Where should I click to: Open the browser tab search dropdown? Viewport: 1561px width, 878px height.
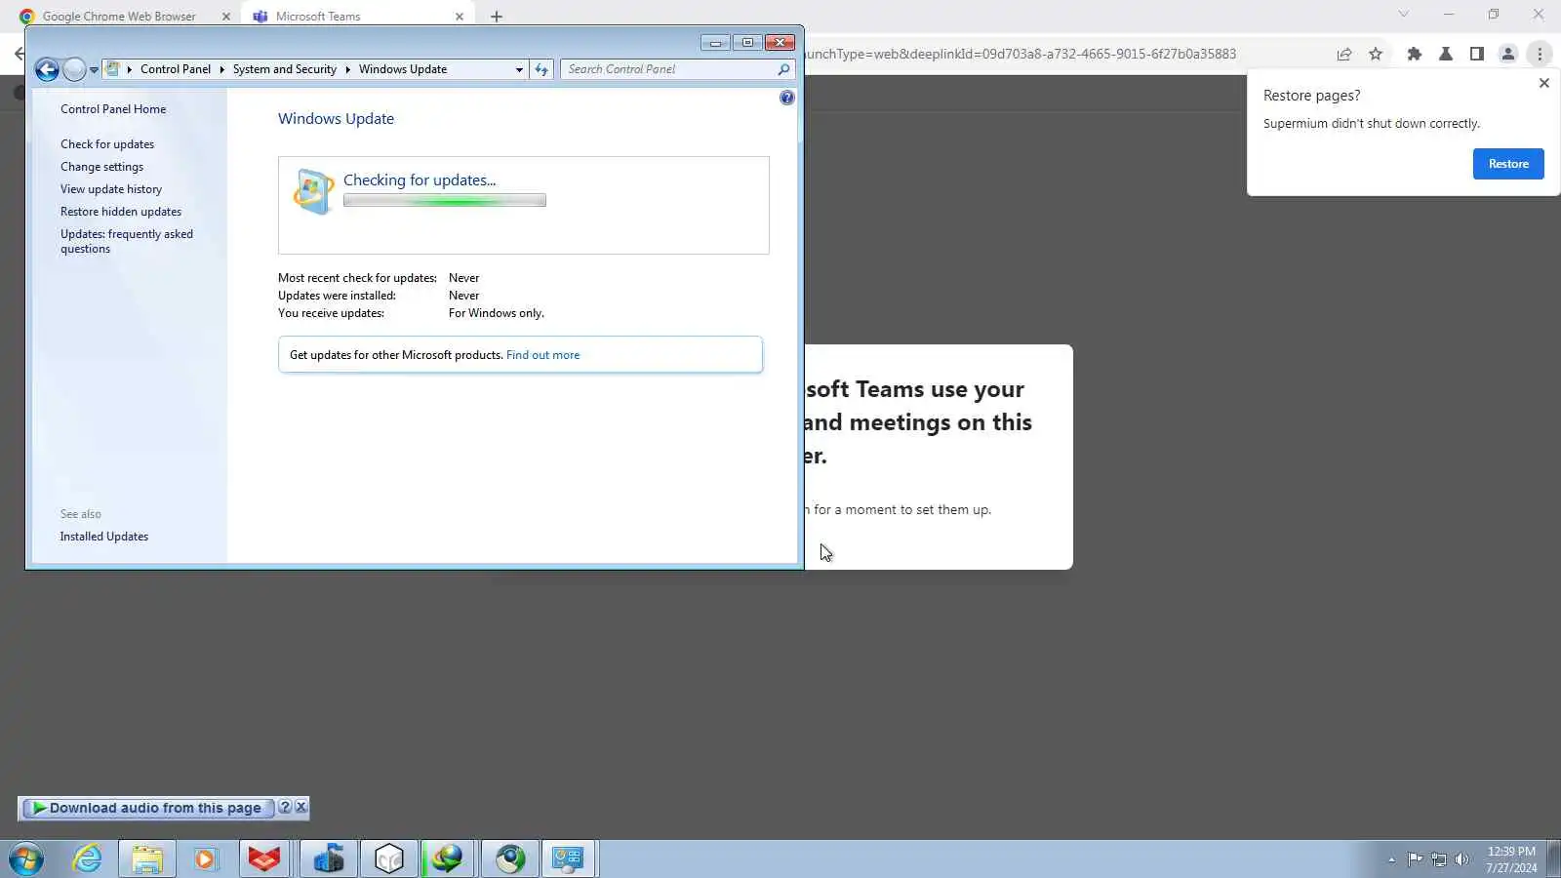click(1403, 15)
